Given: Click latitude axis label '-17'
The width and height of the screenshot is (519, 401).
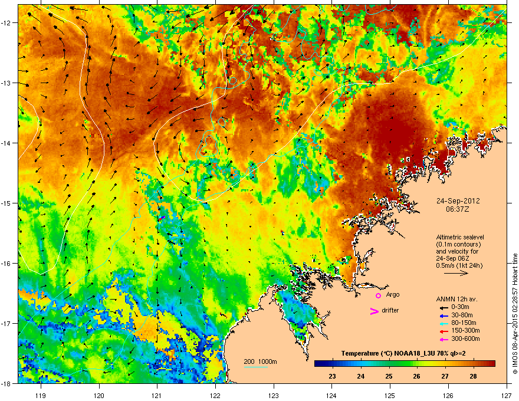Looking at the screenshot, I should pos(6,323).
